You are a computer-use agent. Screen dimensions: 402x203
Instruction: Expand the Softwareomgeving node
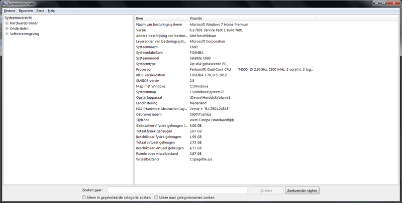point(7,34)
